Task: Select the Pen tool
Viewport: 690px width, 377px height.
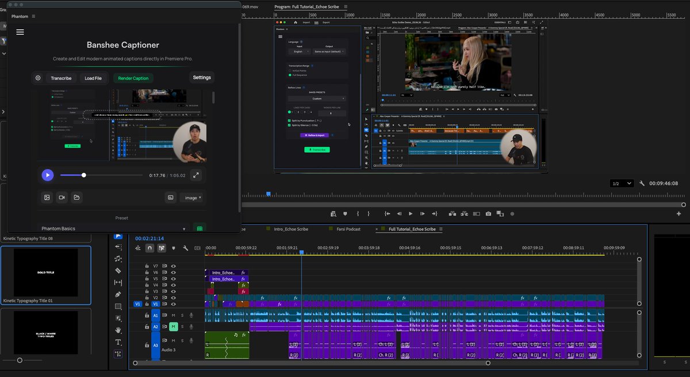Action: 118,294
